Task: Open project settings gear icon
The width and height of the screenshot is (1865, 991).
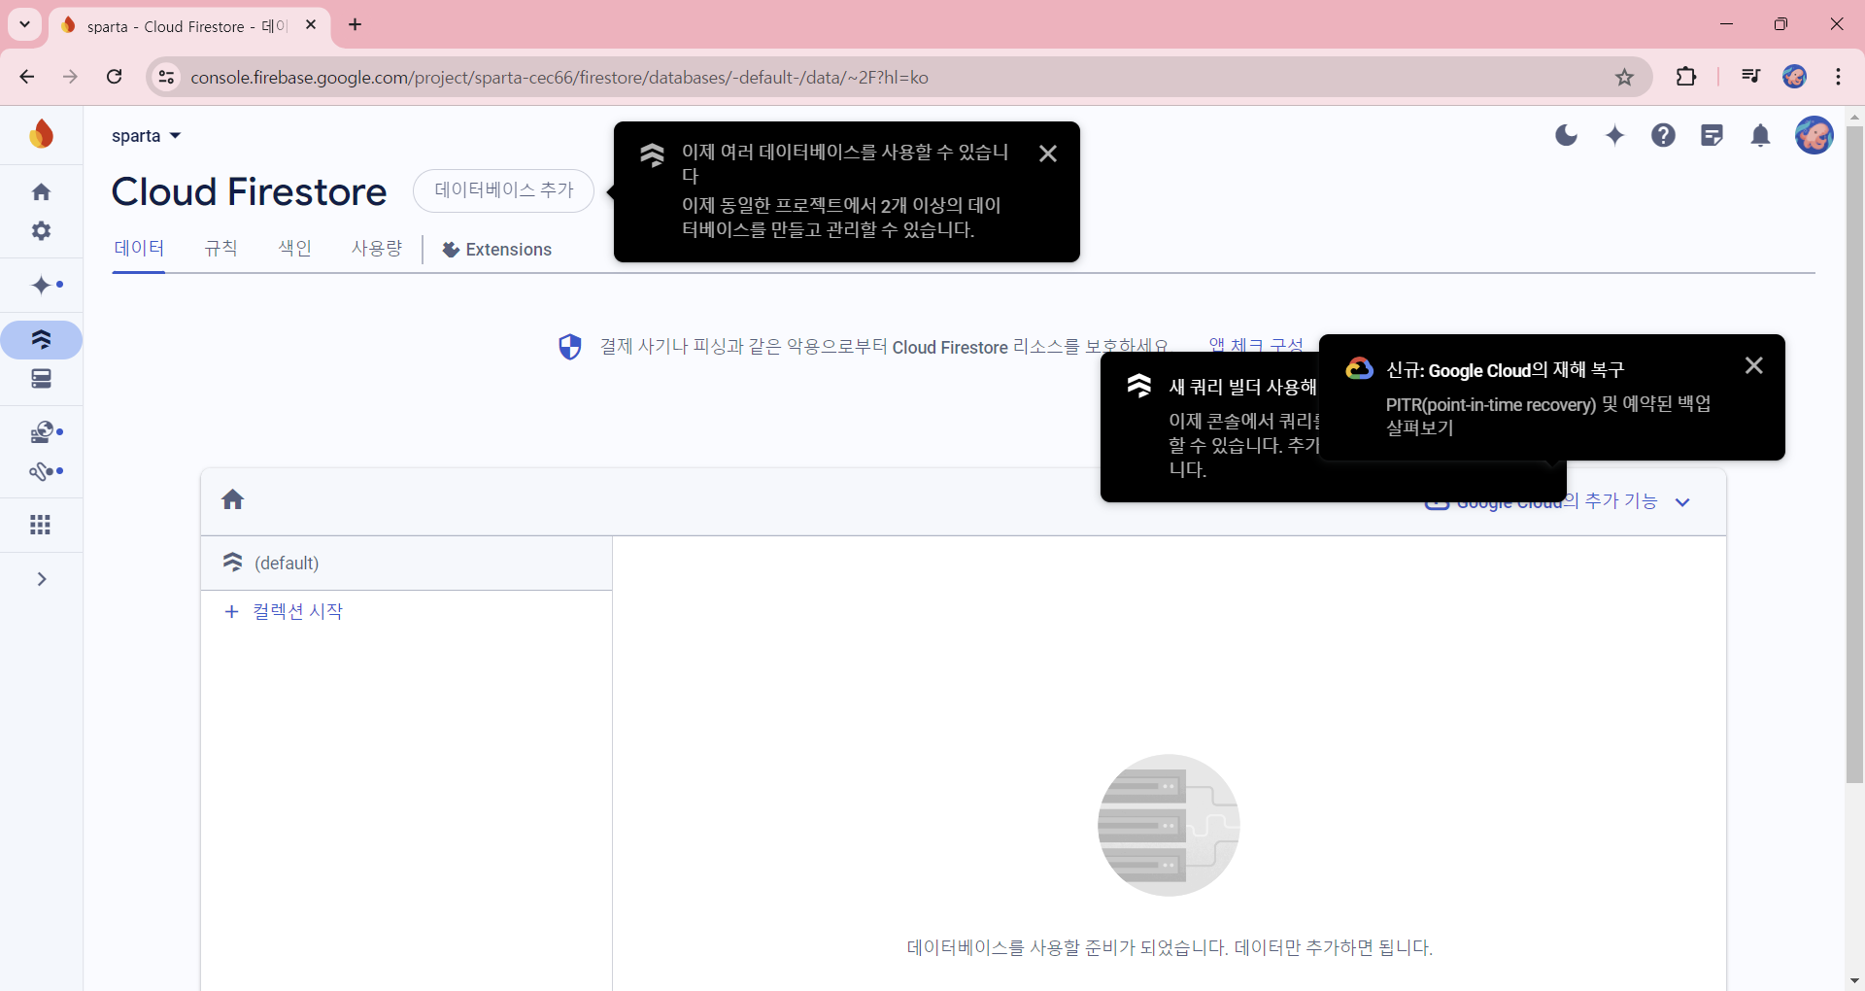Action: click(41, 231)
